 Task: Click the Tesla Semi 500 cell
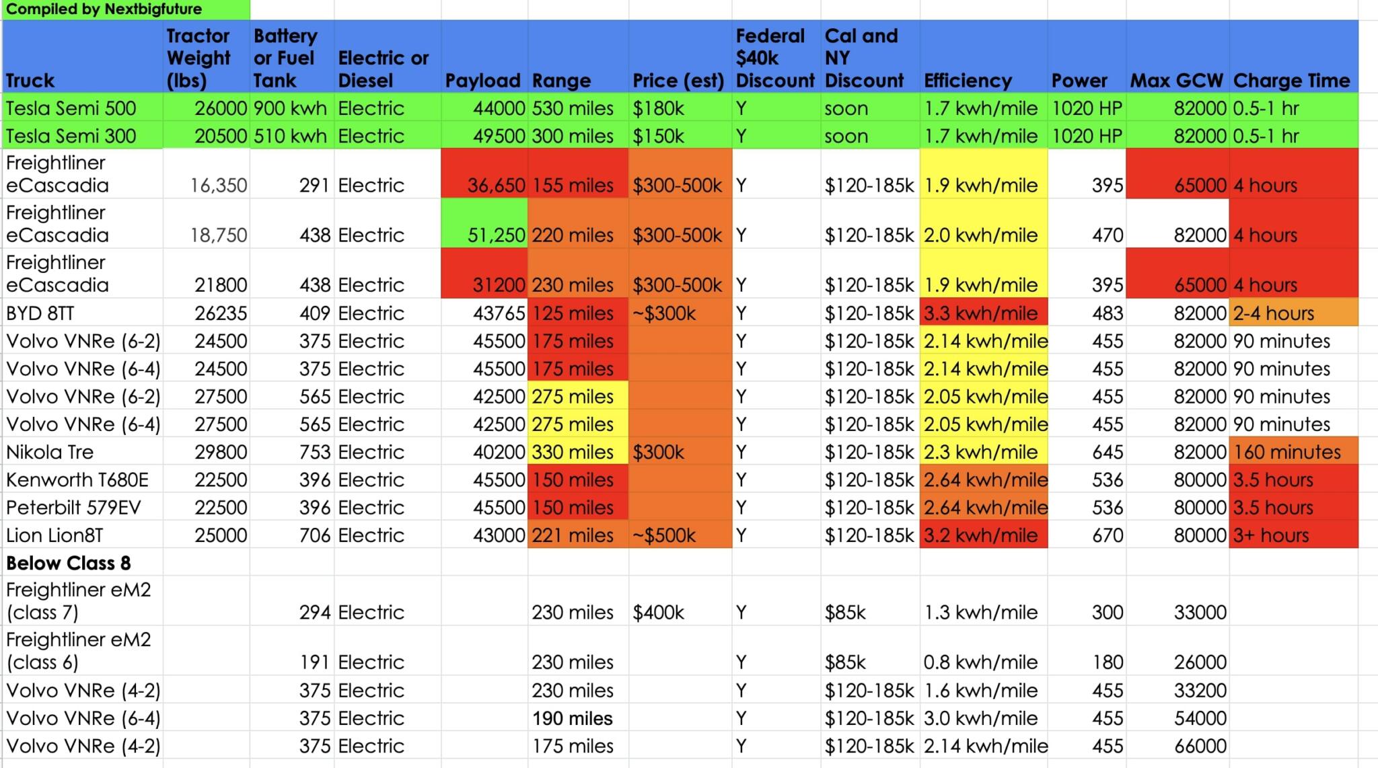82,108
